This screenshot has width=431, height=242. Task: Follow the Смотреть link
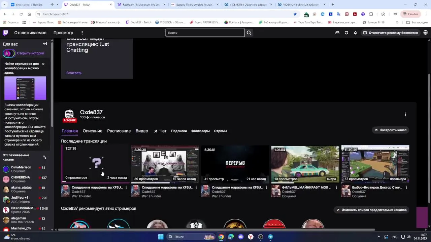(74, 73)
